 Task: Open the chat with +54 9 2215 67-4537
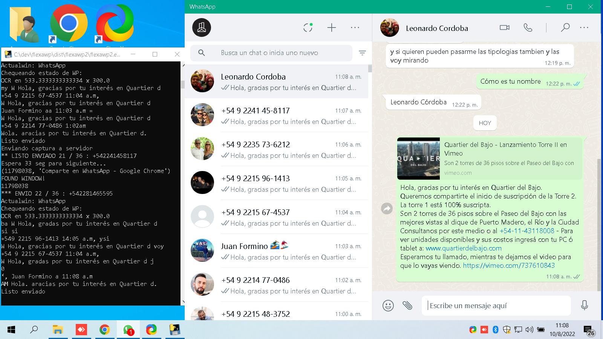(276, 217)
